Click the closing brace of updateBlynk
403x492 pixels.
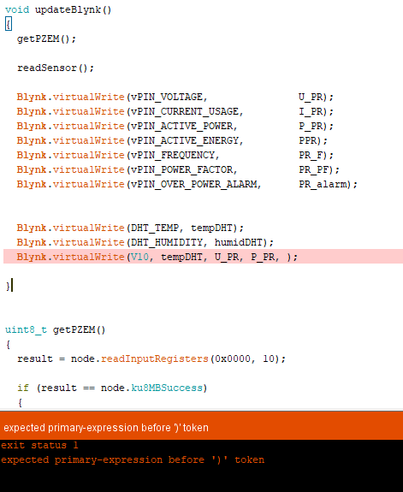pos(8,286)
